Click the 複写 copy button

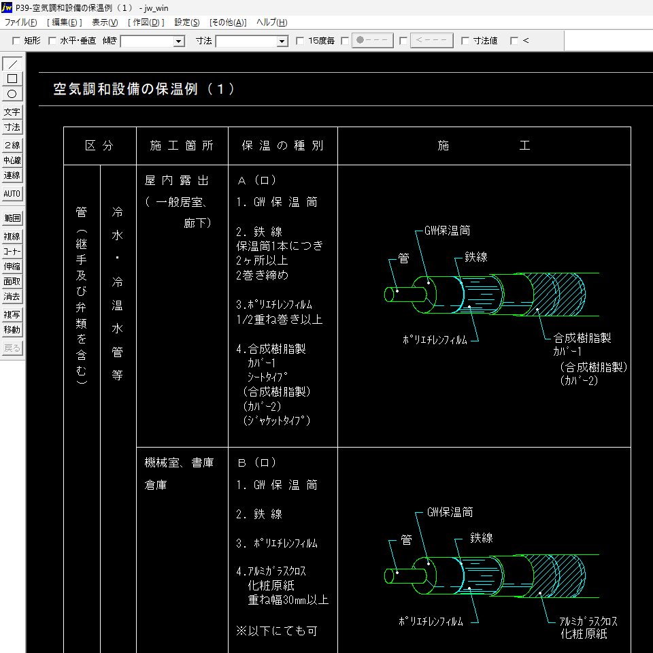(x=12, y=315)
